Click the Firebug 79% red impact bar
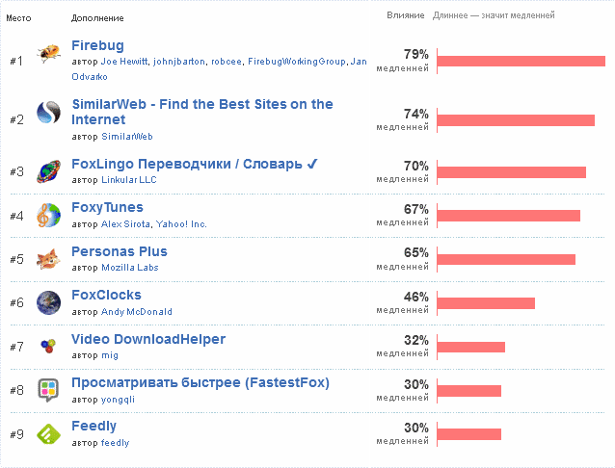615x468 pixels. 521,61
